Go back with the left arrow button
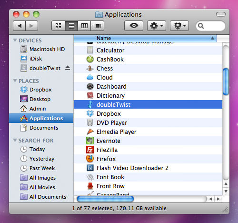238x223 pixels. click(19, 26)
